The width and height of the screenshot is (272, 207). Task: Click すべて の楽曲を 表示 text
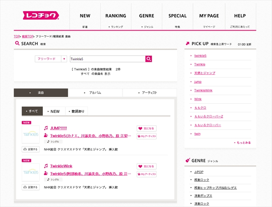point(95,74)
